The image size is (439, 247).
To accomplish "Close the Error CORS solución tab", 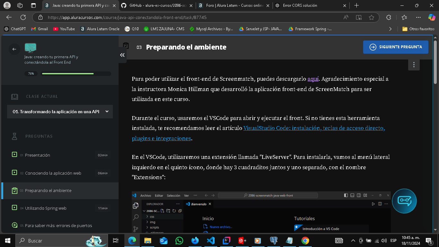I will [x=345, y=5].
